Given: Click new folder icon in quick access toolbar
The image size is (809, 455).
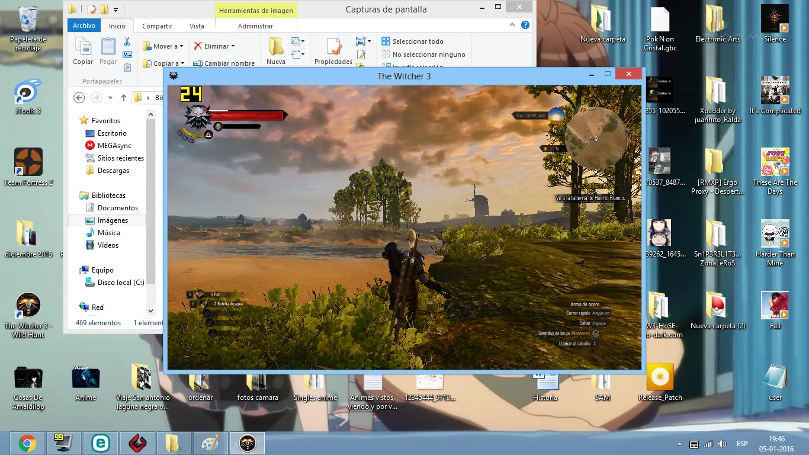Looking at the screenshot, I should 104,9.
